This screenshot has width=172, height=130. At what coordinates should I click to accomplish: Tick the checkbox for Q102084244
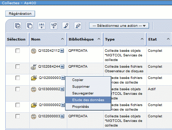click(x=18, y=67)
